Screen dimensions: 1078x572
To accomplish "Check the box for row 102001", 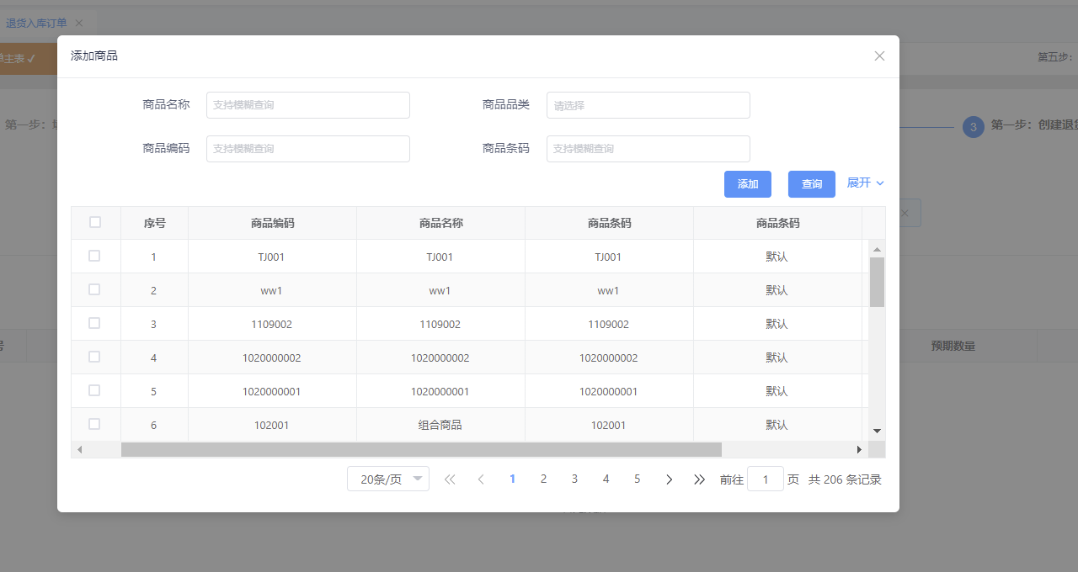I will coord(94,424).
